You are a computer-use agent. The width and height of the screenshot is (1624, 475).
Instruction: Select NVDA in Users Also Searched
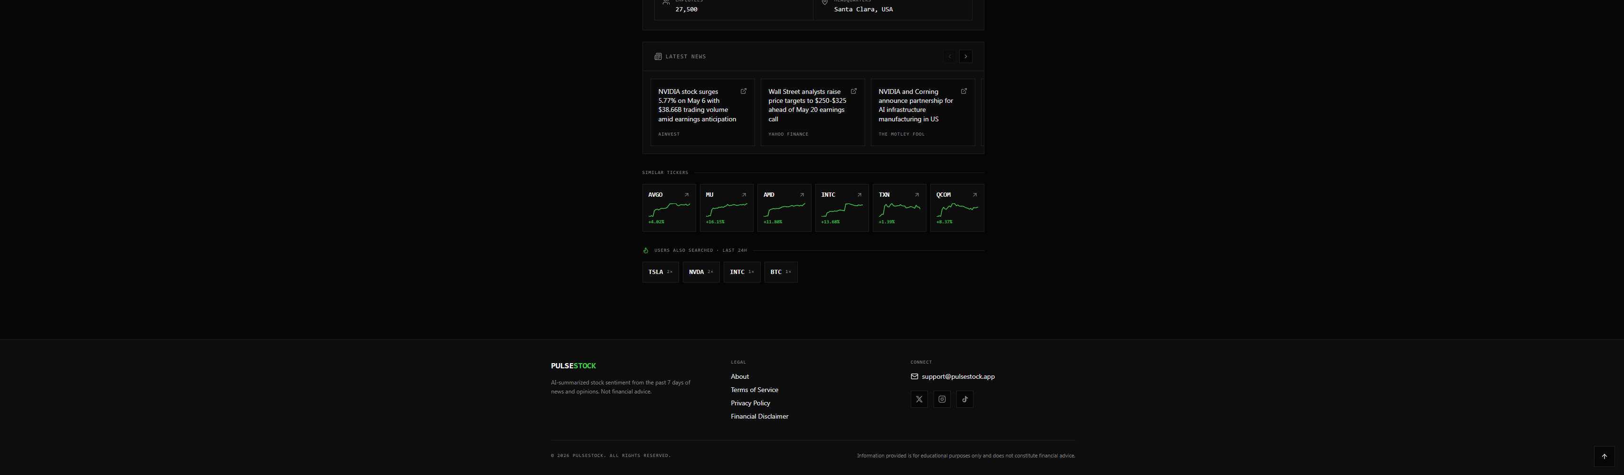pyautogui.click(x=701, y=272)
